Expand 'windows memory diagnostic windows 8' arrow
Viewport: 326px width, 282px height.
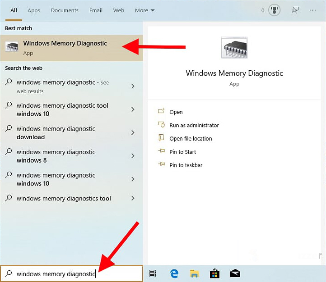coord(133,156)
